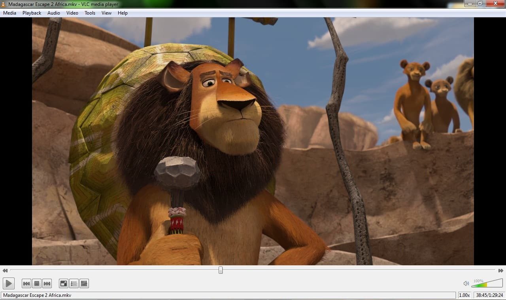Screen dimensions: 506x300
Task: Open the extended settings equalizer icon
Action: (84, 283)
